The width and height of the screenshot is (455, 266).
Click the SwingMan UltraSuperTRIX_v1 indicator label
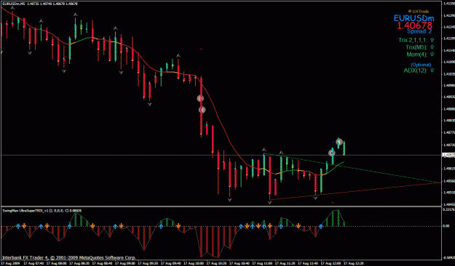(x=42, y=211)
